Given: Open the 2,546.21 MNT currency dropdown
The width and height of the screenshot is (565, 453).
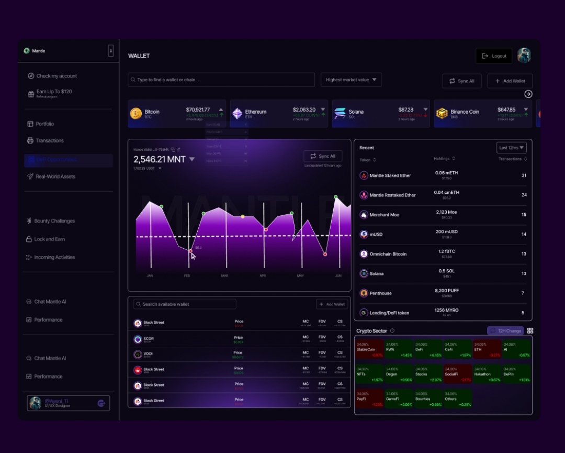Looking at the screenshot, I should [x=192, y=159].
